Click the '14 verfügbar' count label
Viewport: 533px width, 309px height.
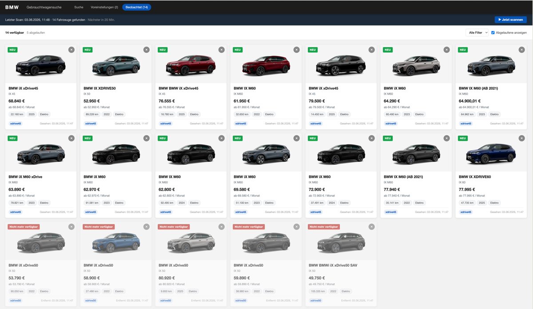click(x=15, y=32)
